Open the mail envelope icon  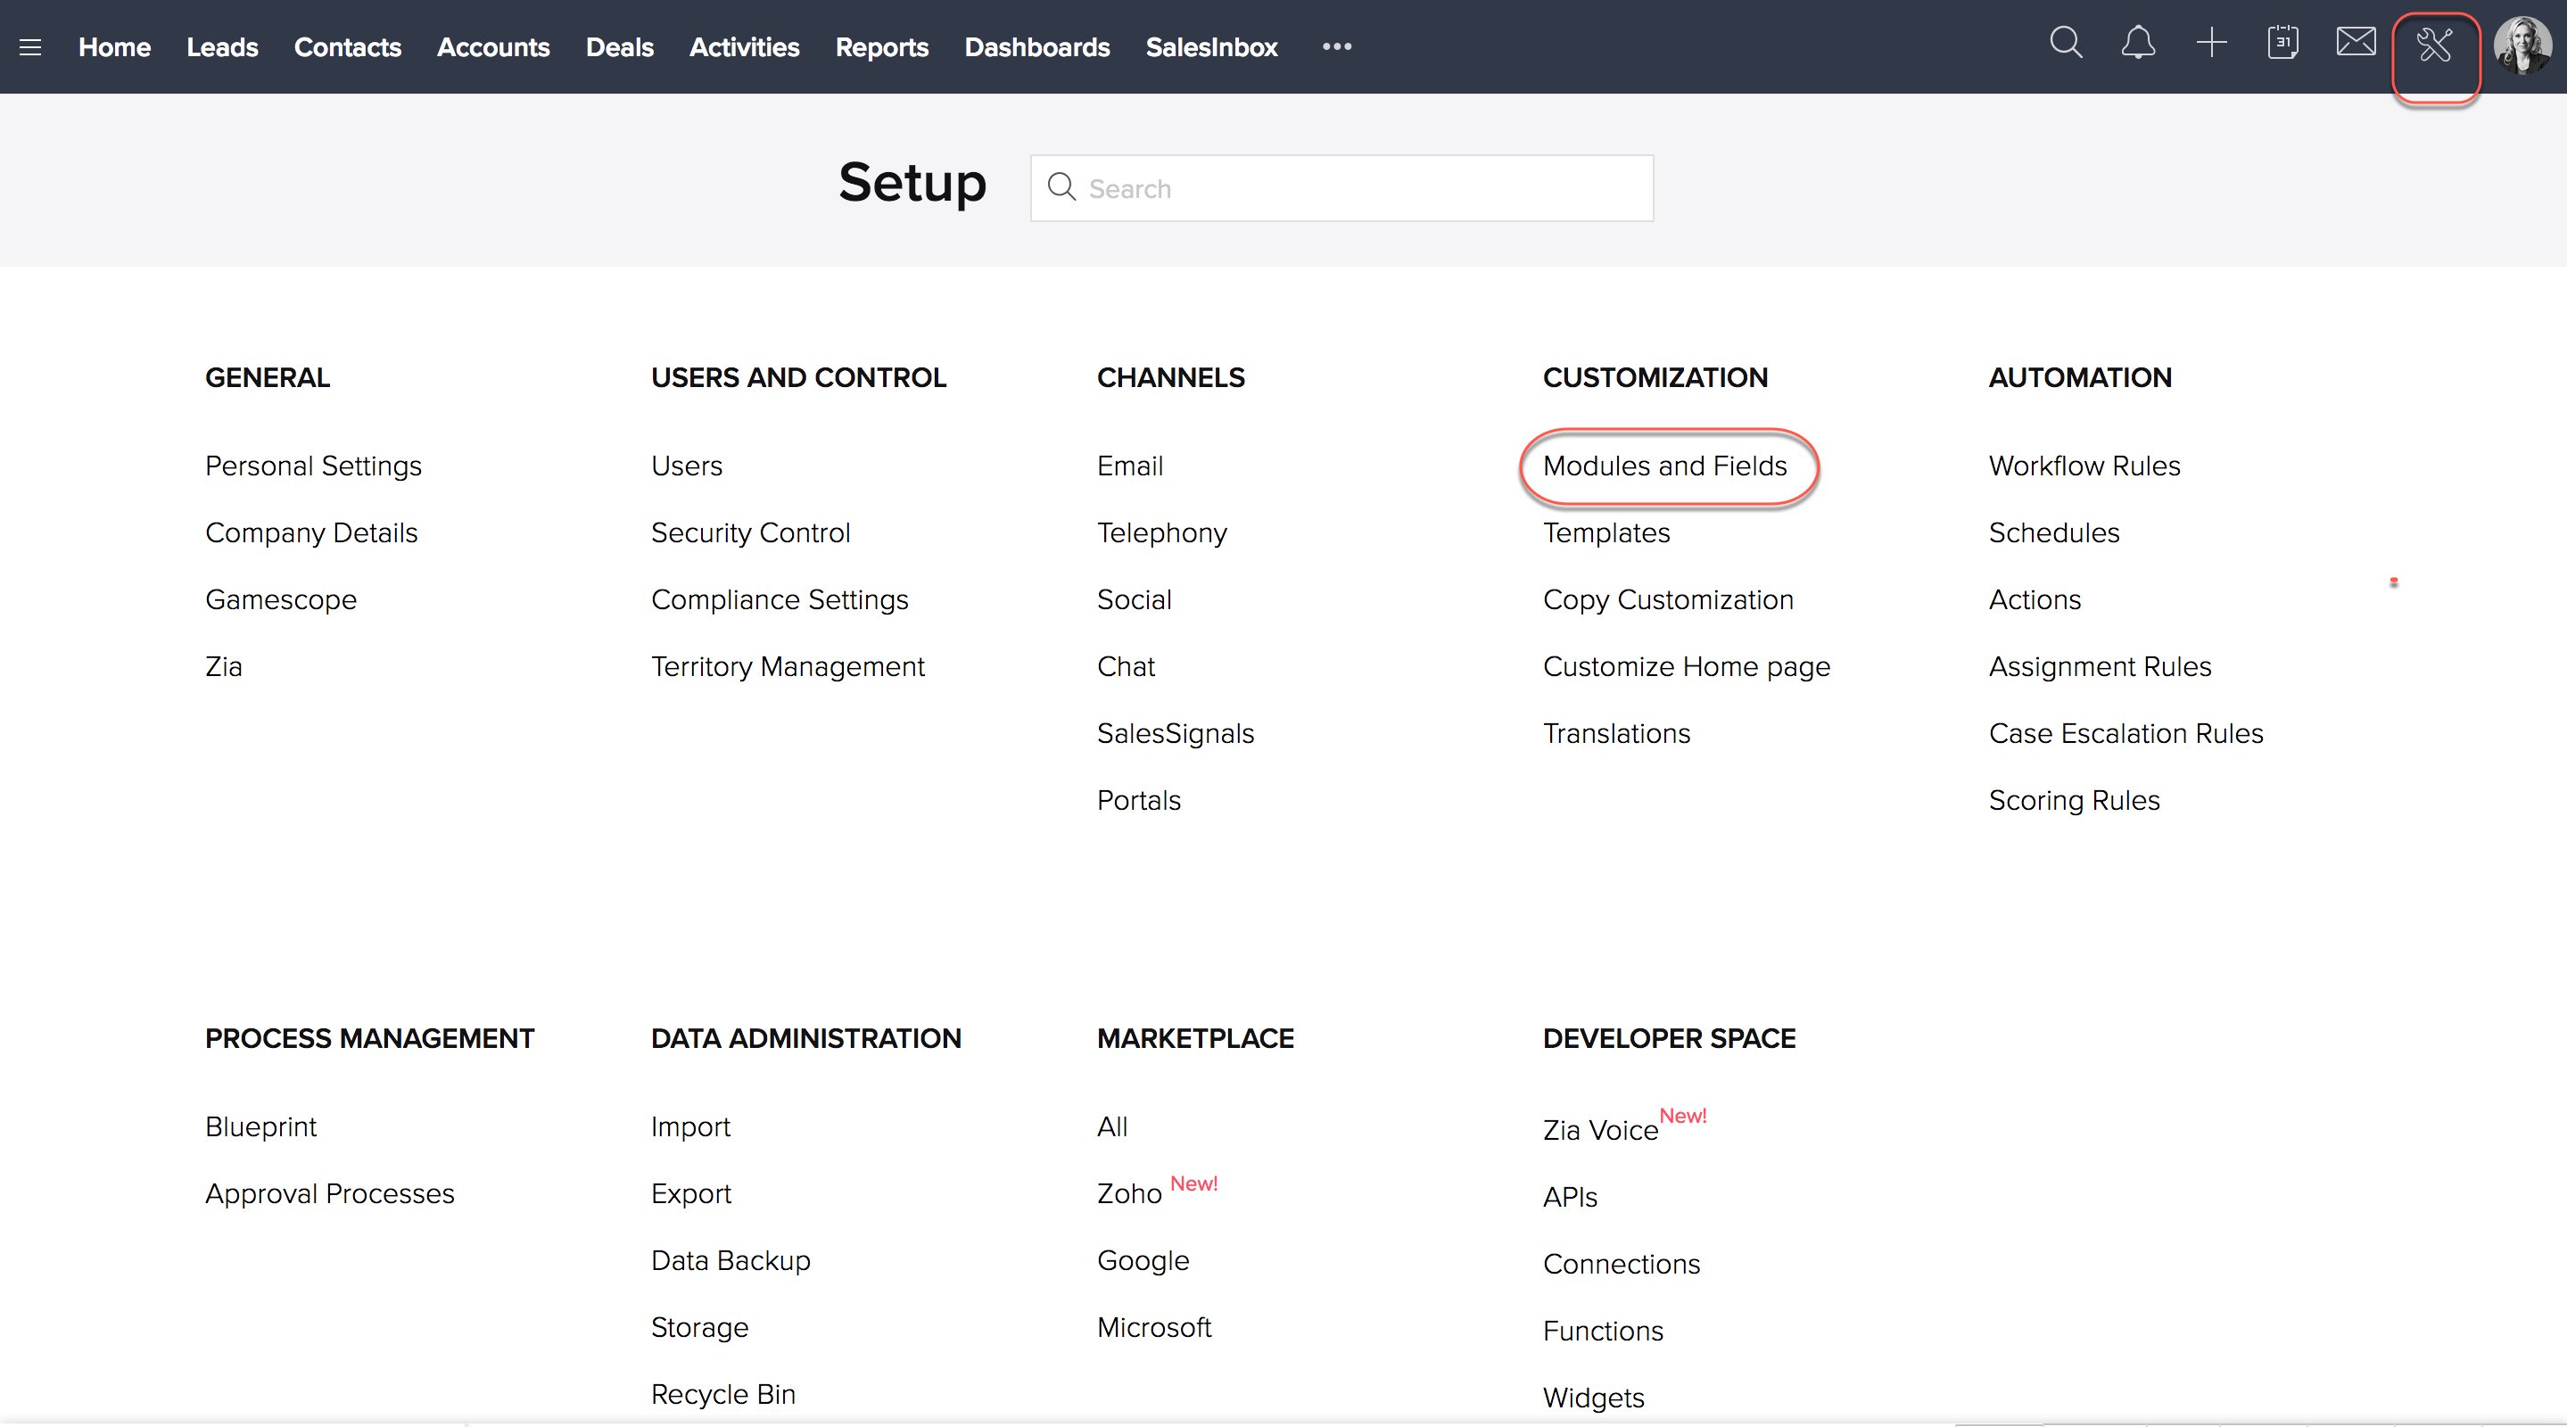pyautogui.click(x=2356, y=43)
